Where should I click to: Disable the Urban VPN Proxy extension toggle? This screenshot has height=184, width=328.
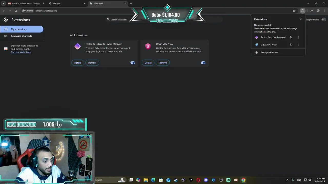(x=203, y=63)
